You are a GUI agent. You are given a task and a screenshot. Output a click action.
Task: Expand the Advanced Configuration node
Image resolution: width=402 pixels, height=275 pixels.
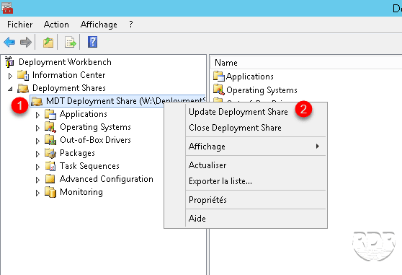point(37,180)
